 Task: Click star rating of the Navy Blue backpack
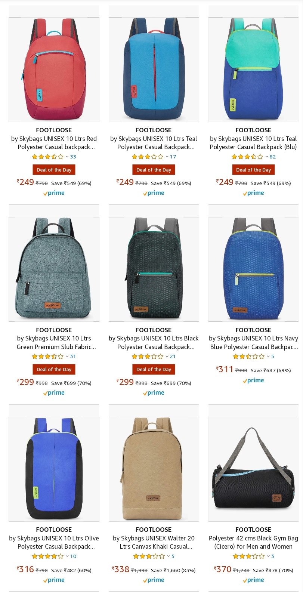248,357
